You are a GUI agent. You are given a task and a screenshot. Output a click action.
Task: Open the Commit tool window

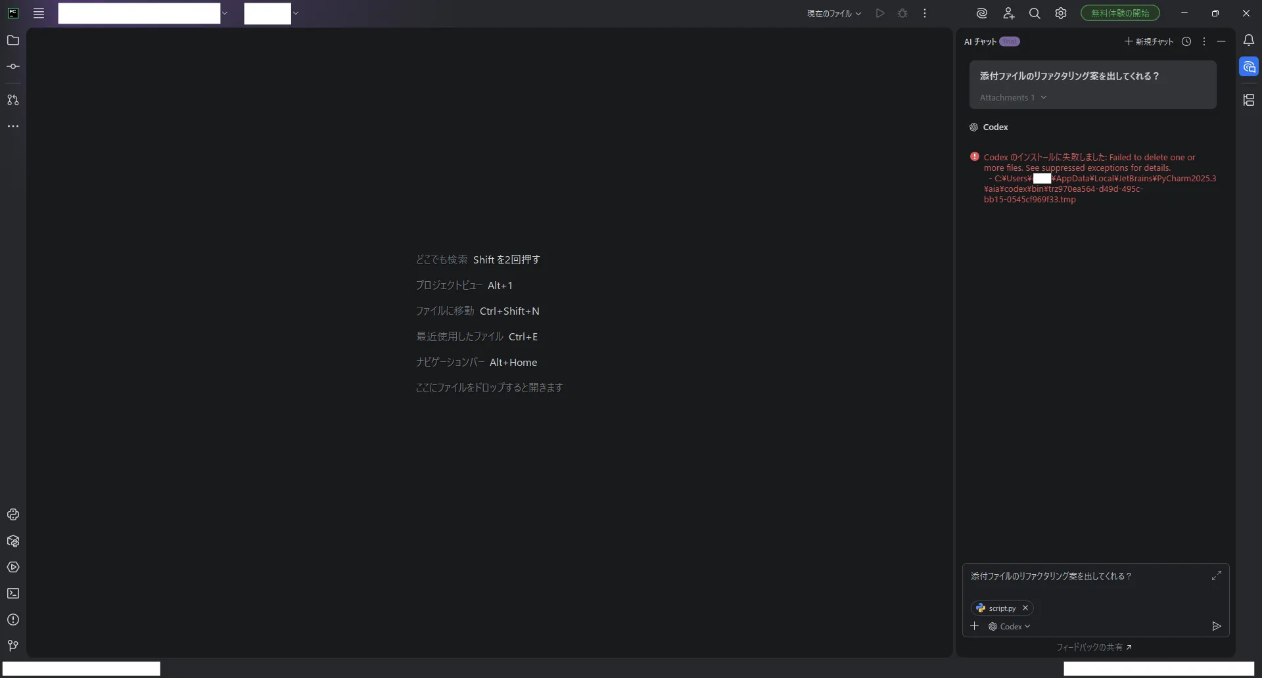click(12, 67)
